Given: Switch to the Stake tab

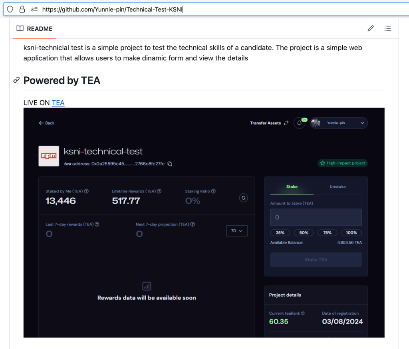Looking at the screenshot, I should click(x=292, y=186).
